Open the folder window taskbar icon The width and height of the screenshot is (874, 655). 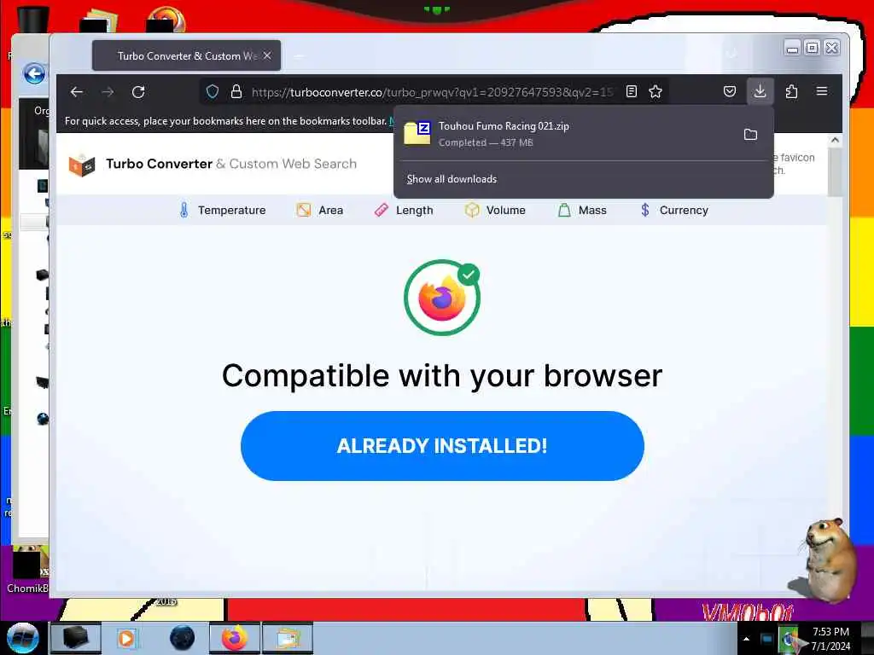click(x=288, y=638)
